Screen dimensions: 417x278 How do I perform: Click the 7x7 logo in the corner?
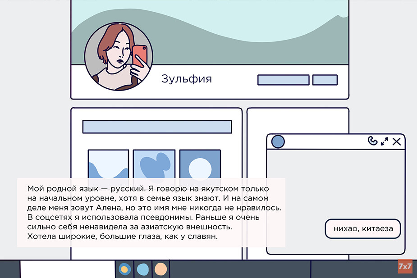(405, 267)
